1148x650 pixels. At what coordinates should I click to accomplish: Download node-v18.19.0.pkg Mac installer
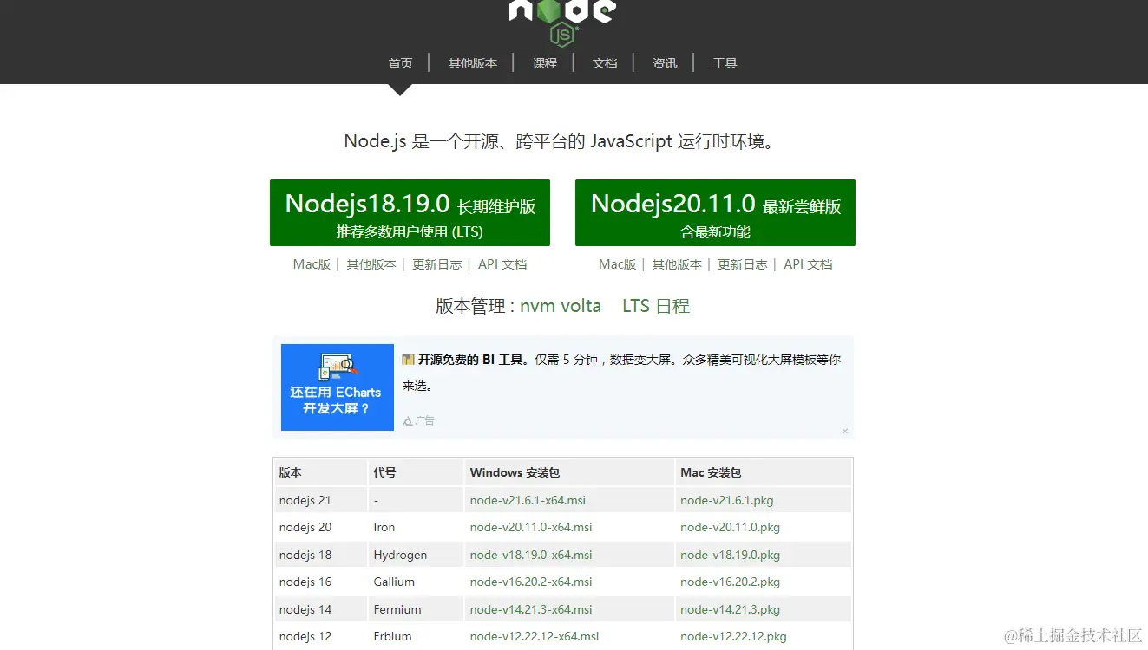point(731,555)
